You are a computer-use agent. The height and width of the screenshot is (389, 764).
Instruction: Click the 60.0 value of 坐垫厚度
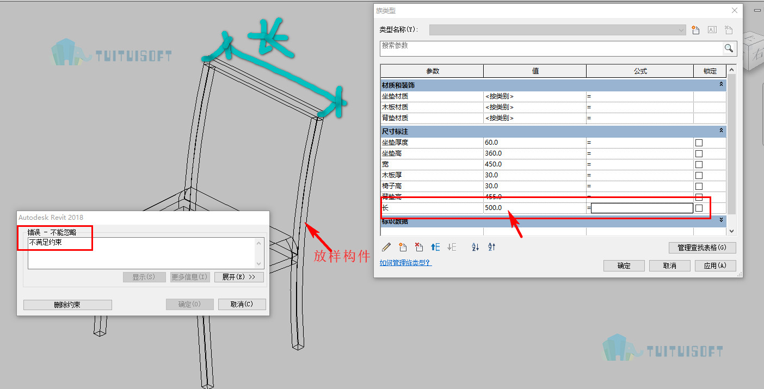coord(491,143)
